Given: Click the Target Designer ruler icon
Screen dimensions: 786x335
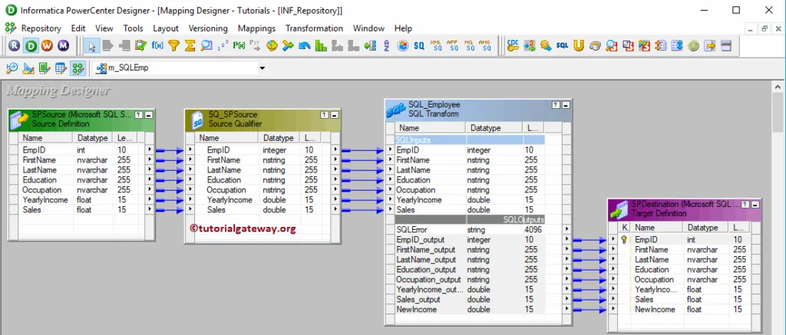Looking at the screenshot, I should coord(28,68).
